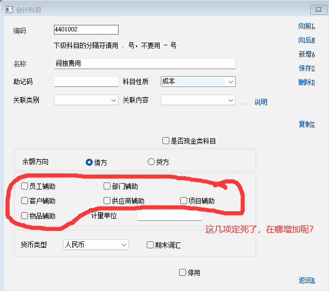329x291 pixels.
Task: Click 保存 to save the account
Action: [x=306, y=68]
